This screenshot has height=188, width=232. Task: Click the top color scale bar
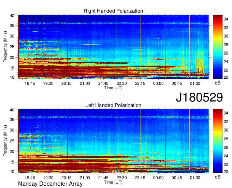click(218, 47)
